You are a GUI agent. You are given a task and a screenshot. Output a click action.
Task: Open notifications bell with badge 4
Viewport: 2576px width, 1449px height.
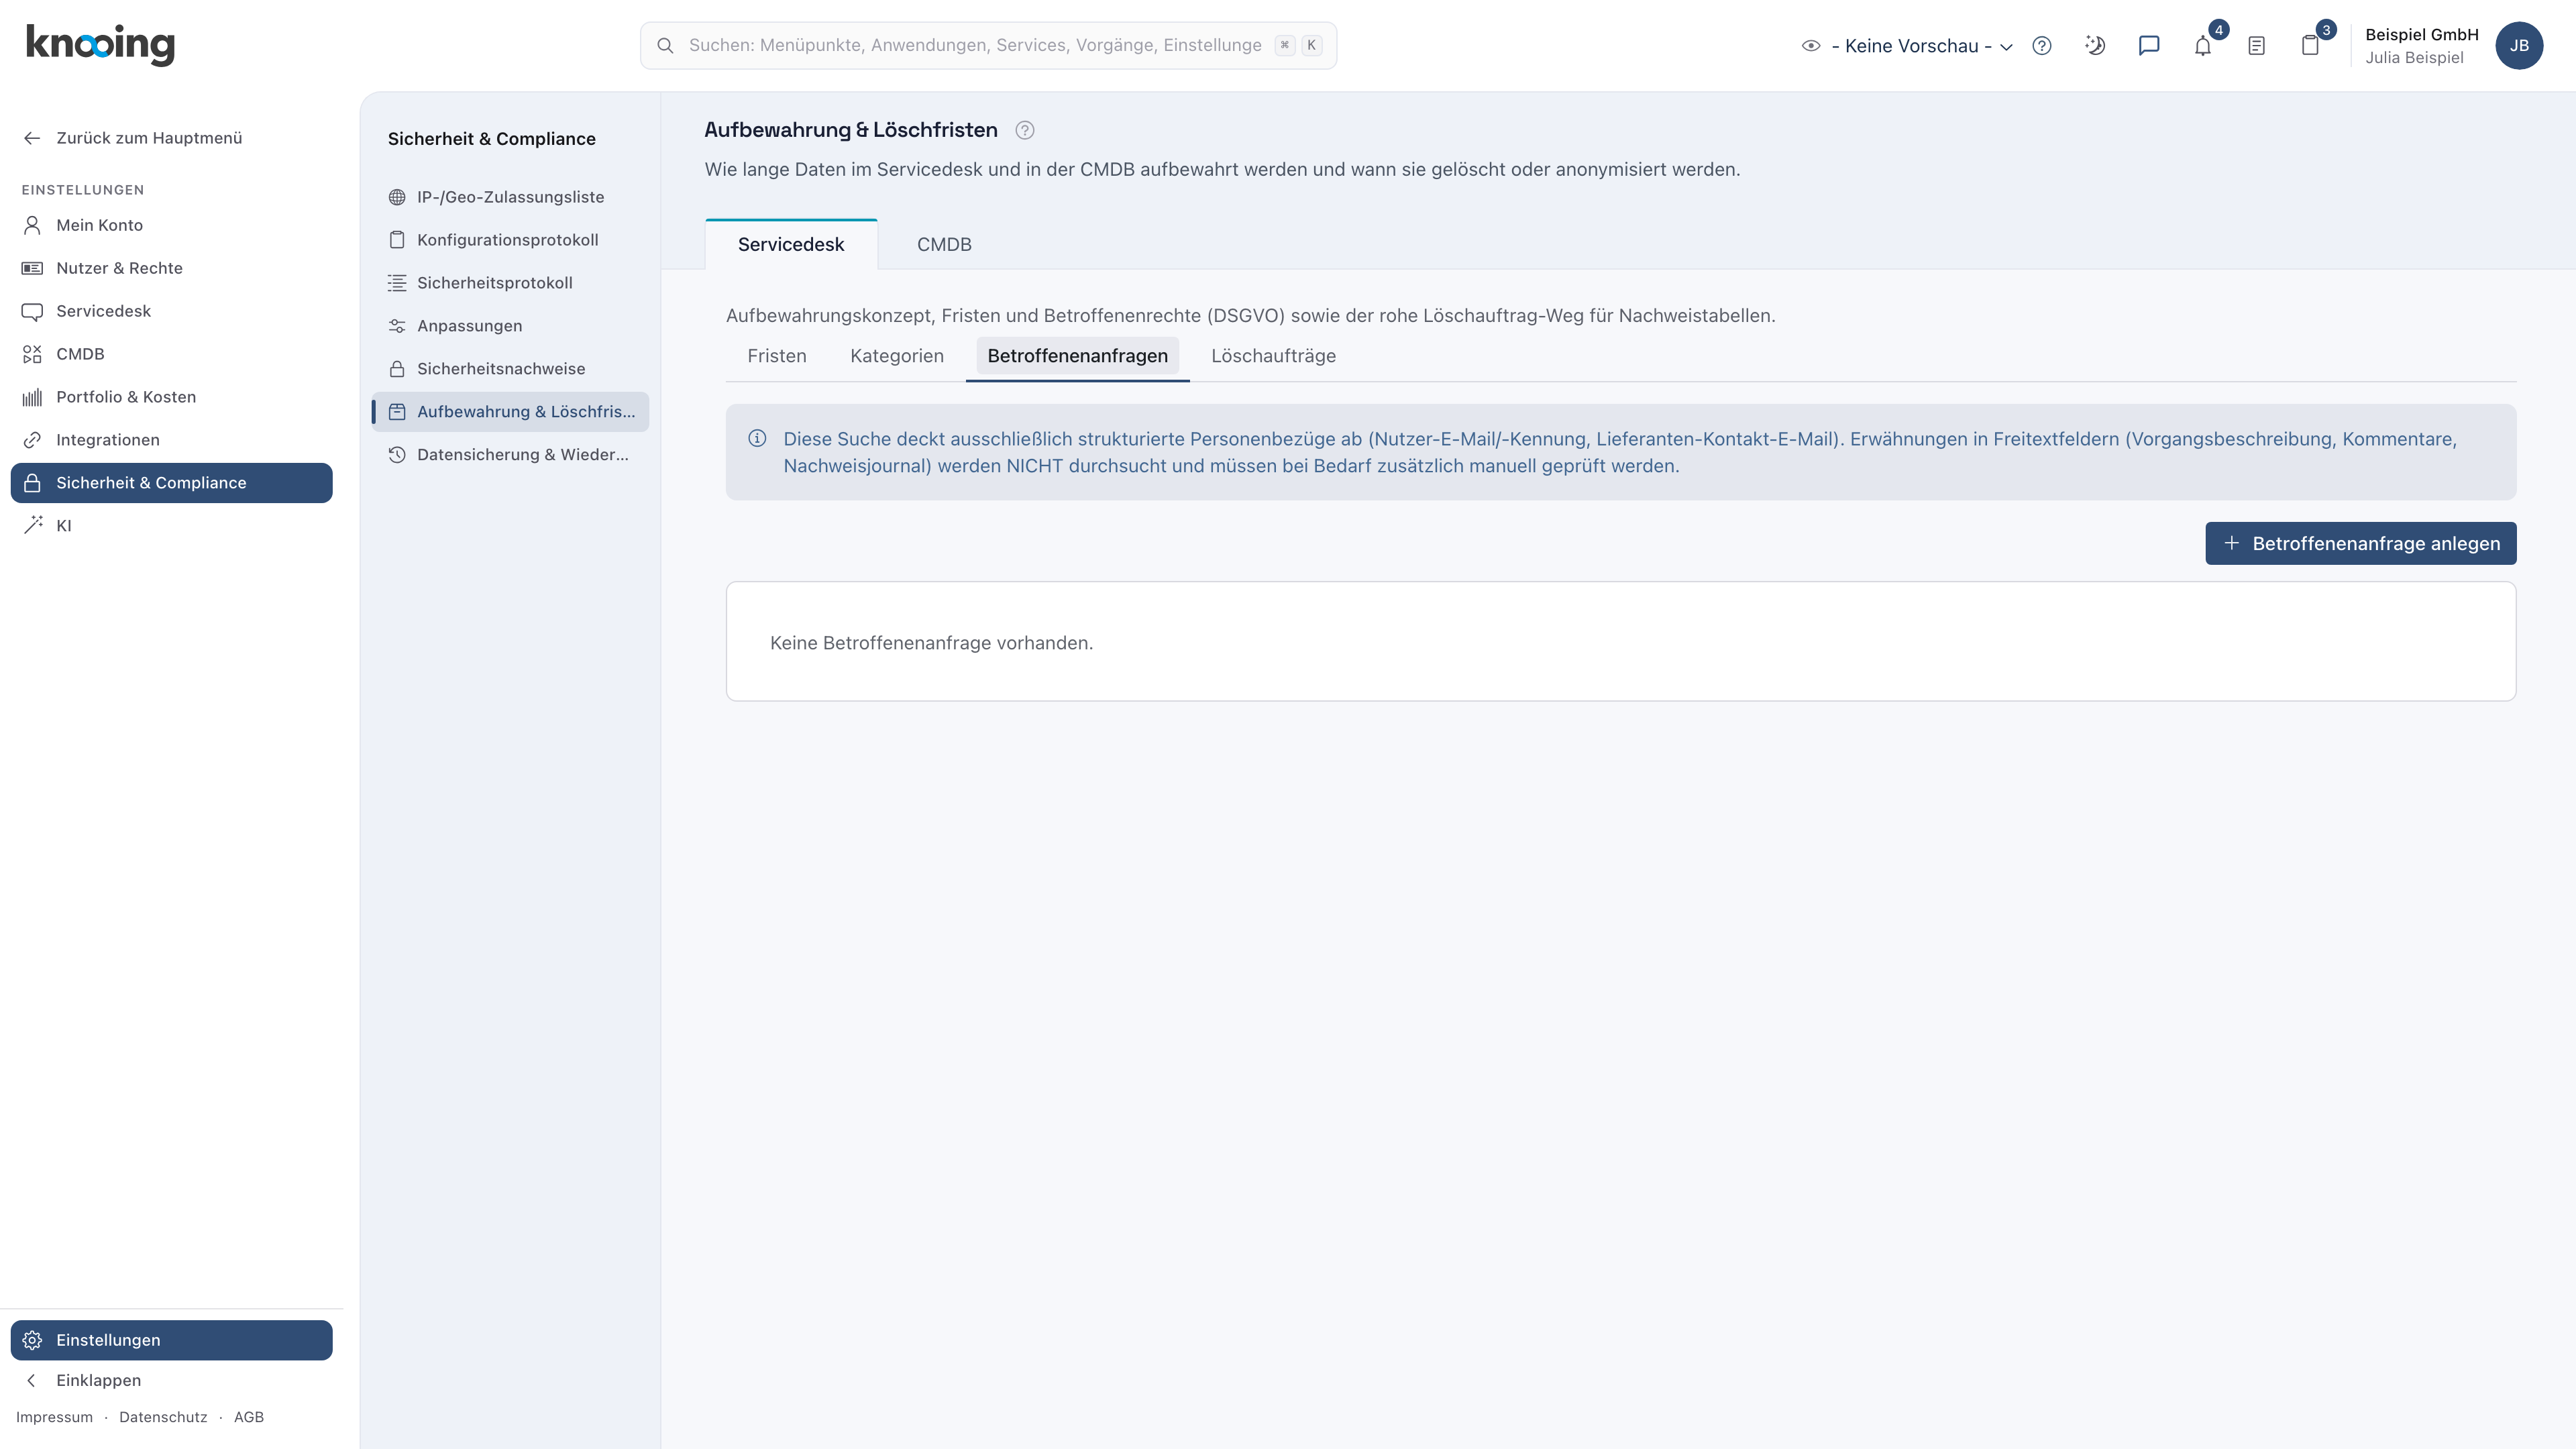click(2203, 46)
